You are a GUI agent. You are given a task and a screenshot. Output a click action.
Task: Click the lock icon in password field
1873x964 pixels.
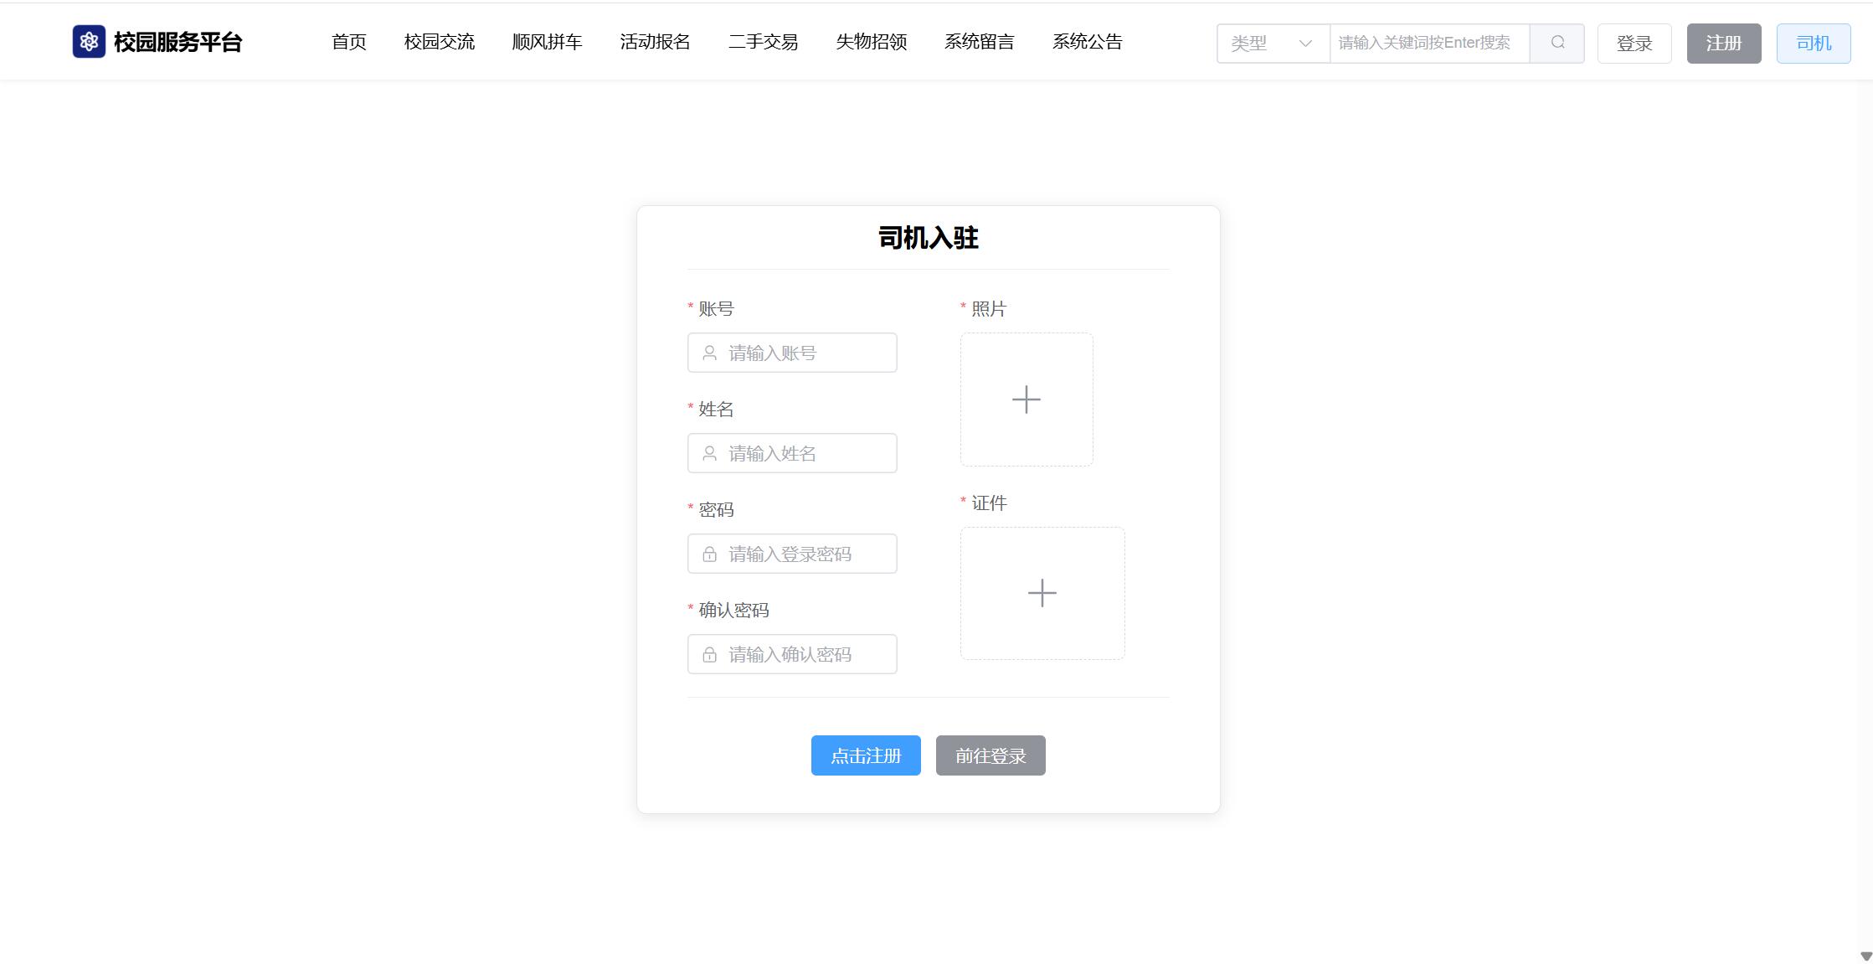point(709,554)
